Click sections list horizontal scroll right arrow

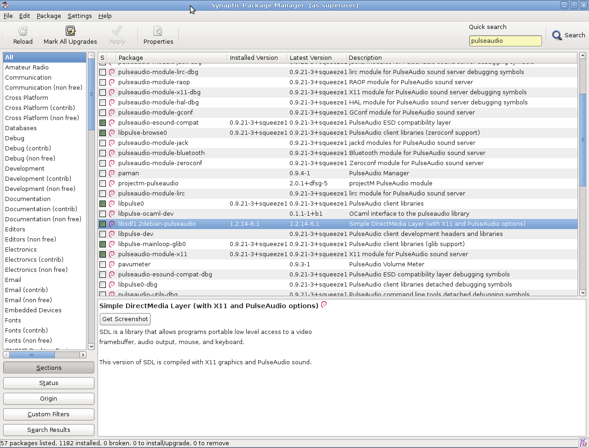click(x=83, y=355)
